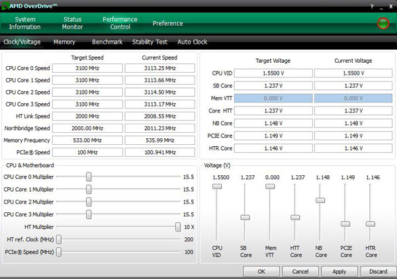Screen dimensions: 397x279
Task: Click Core HTT target voltage field
Action: point(273,111)
